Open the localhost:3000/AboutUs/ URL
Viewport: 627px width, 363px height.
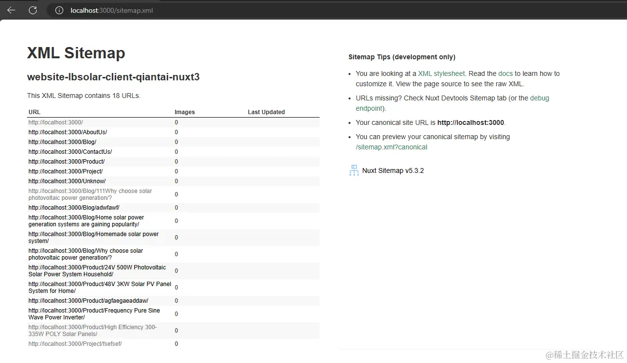coord(68,132)
